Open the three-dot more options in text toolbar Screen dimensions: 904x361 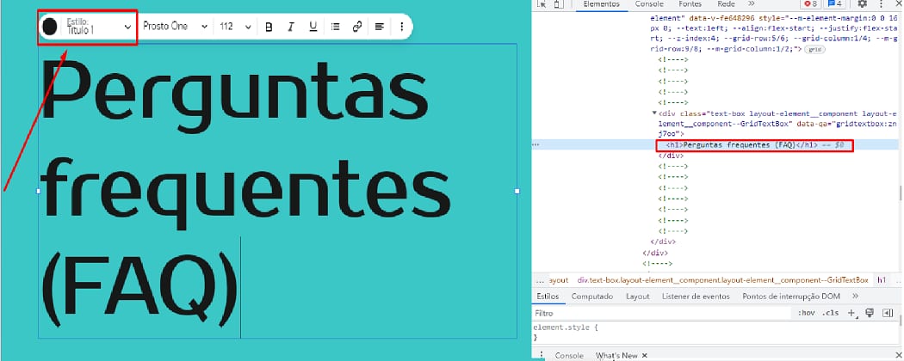402,27
